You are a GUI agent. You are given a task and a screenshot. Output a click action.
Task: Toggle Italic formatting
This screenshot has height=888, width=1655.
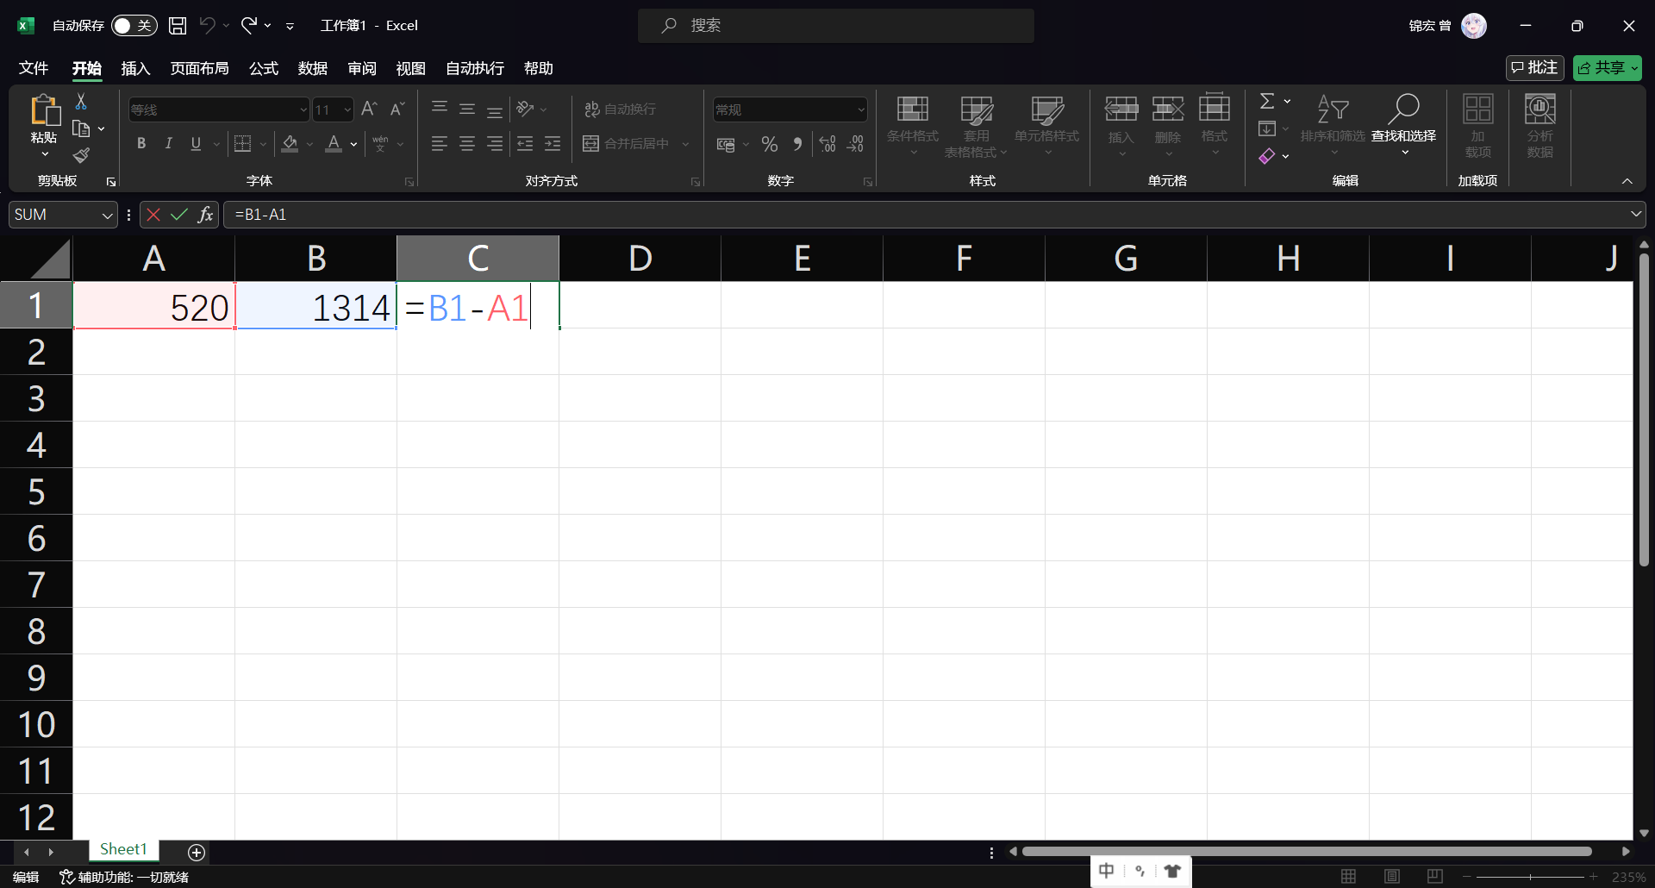pos(169,144)
